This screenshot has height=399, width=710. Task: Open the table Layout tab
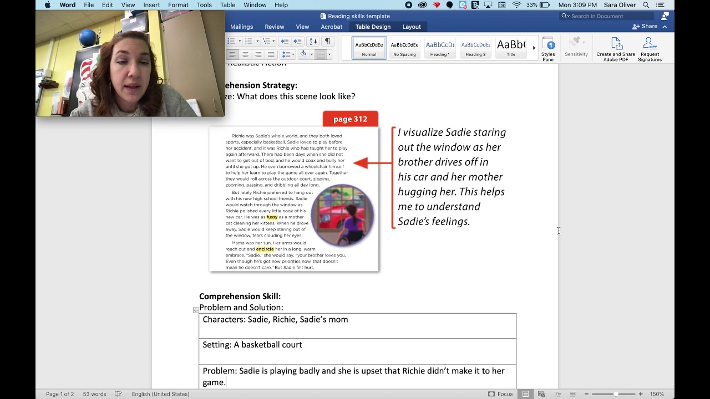412,27
